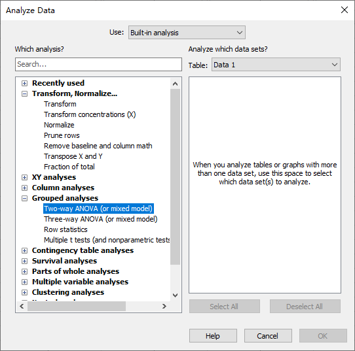Screen dimensions: 355x351
Task: Click the tree scroll down arrow
Action: [x=175, y=295]
